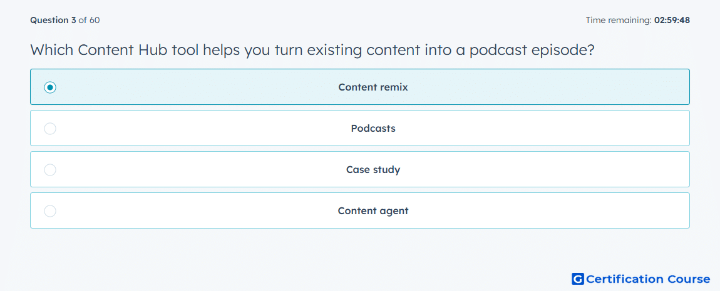
Task: Click the Case study answer label
Action: pyautogui.click(x=373, y=170)
